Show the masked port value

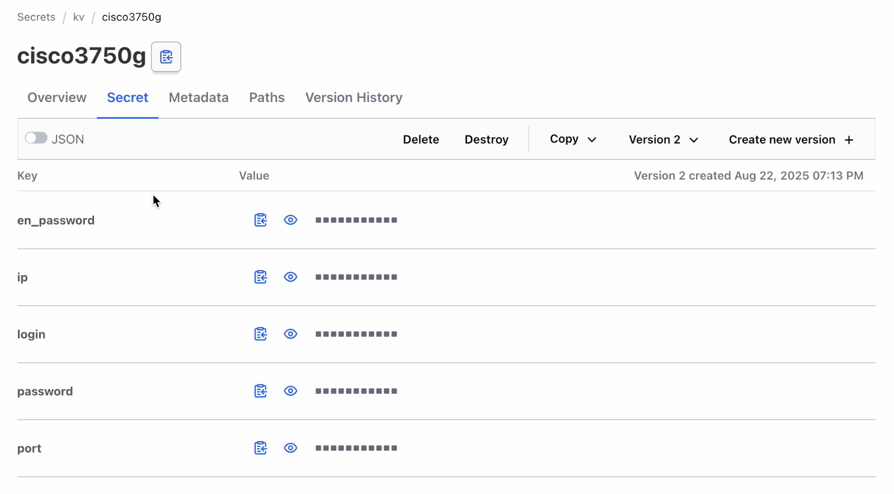tap(291, 448)
